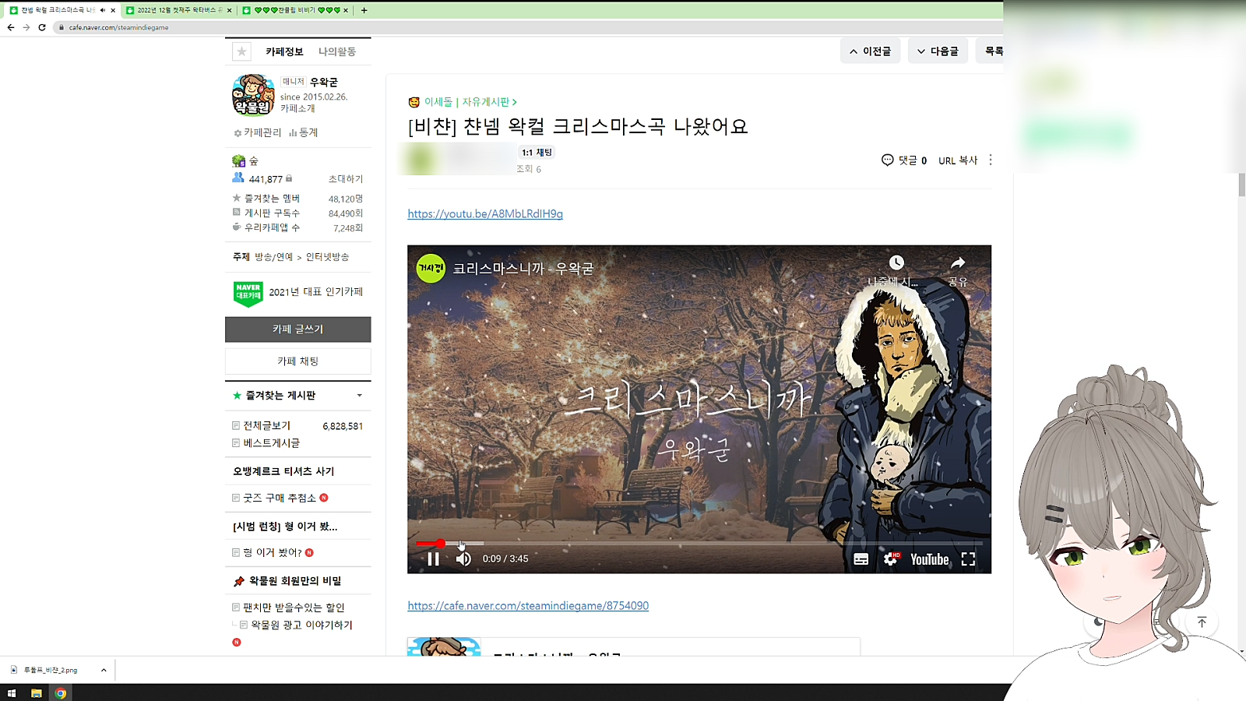Switch to the green hearts browser tab

click(296, 10)
